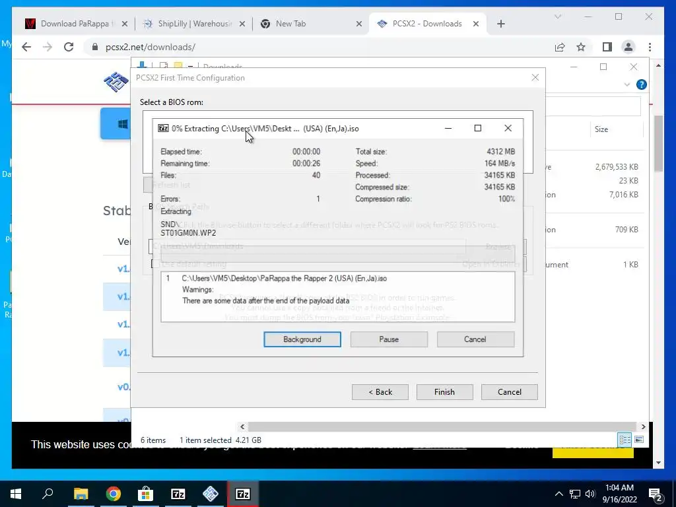Image resolution: width=676 pixels, height=507 pixels.
Task: Switch Explorer to details view
Action: point(625,440)
